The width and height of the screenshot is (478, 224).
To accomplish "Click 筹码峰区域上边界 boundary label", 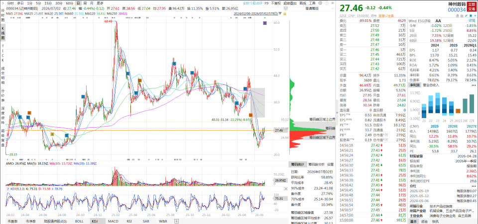I will coord(322,119).
